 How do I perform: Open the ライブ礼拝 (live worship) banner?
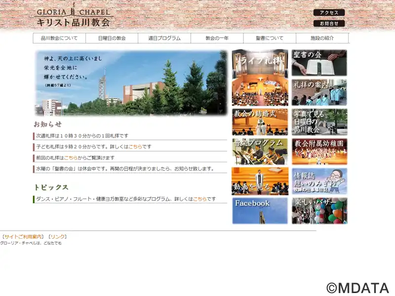[260, 77]
